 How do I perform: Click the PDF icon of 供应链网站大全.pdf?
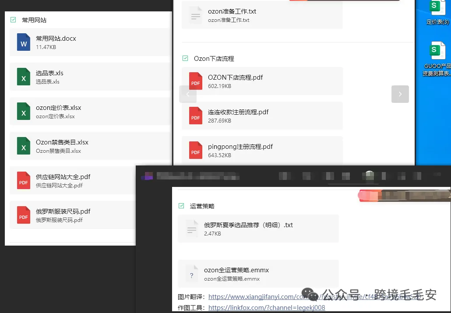coord(24,180)
